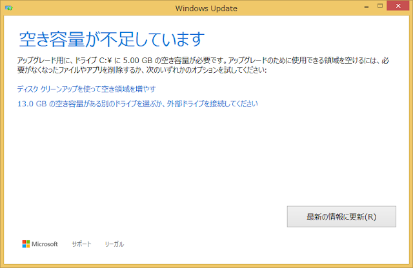413x268 pixels.
Task: Click the 最新の情報に更新(R) button
Action: pyautogui.click(x=341, y=216)
